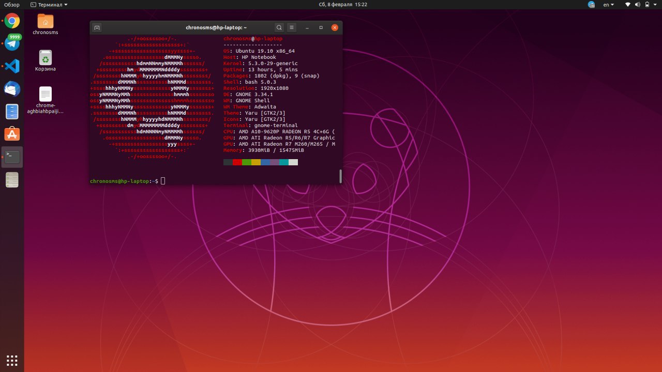662x372 pixels.
Task: Click the OS line Ubuntu 19.10 x86_64
Action: (x=259, y=51)
